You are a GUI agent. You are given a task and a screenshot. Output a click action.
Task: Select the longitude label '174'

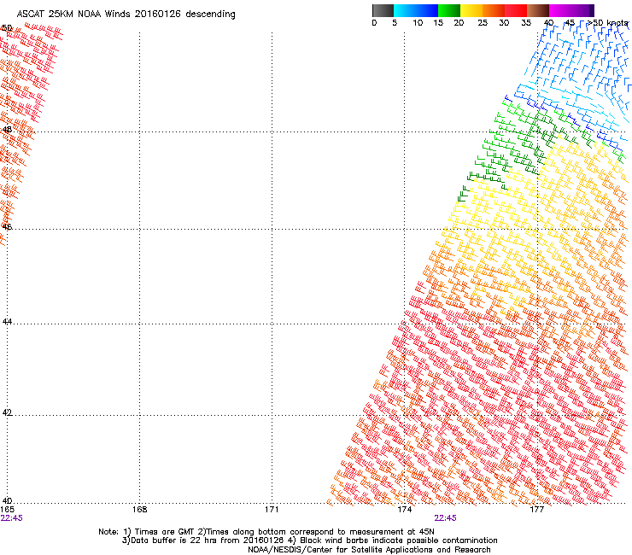click(x=404, y=510)
